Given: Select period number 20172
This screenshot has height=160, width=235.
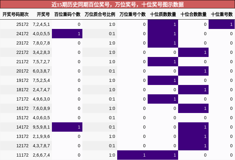Looking at the screenshot, I should tap(22, 71).
